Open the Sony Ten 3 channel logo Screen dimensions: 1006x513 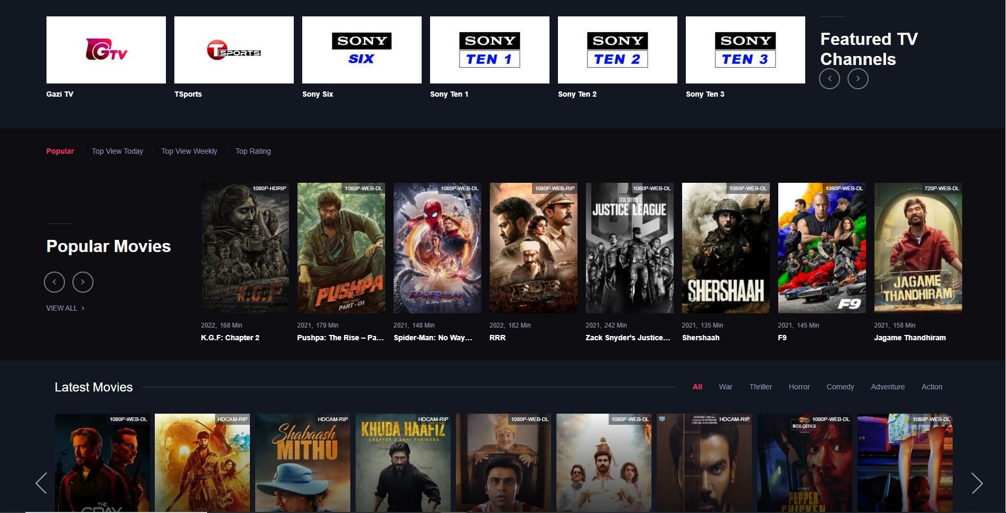click(746, 50)
